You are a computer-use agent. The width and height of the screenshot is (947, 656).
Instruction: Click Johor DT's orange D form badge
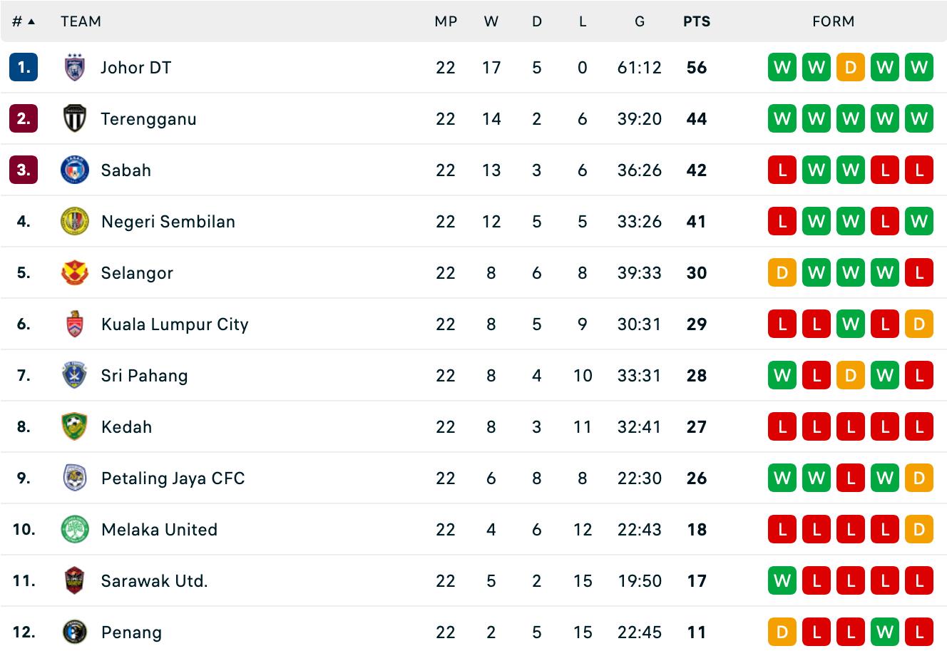click(x=851, y=68)
